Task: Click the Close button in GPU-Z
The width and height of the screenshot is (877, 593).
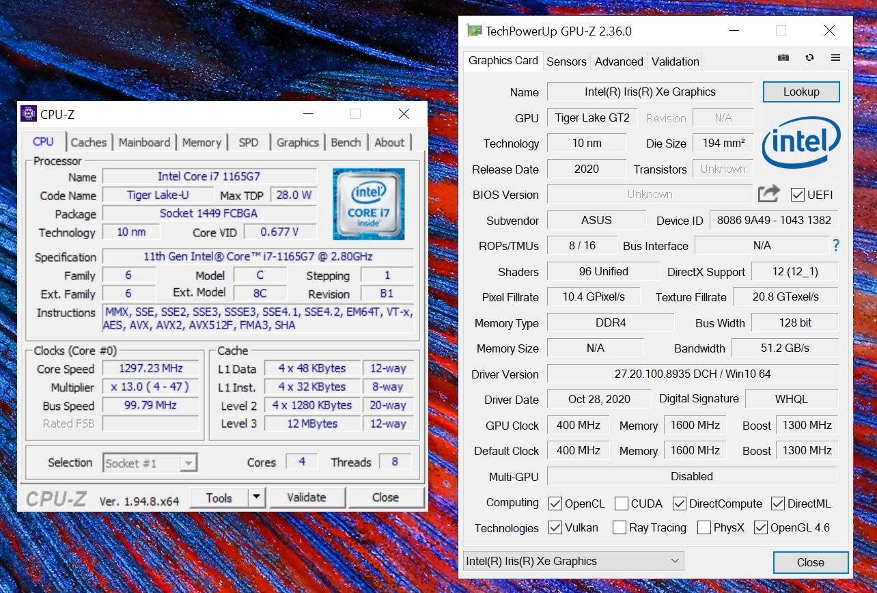Action: click(x=811, y=562)
